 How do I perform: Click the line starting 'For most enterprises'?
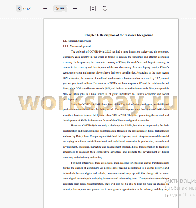click(x=120, y=163)
